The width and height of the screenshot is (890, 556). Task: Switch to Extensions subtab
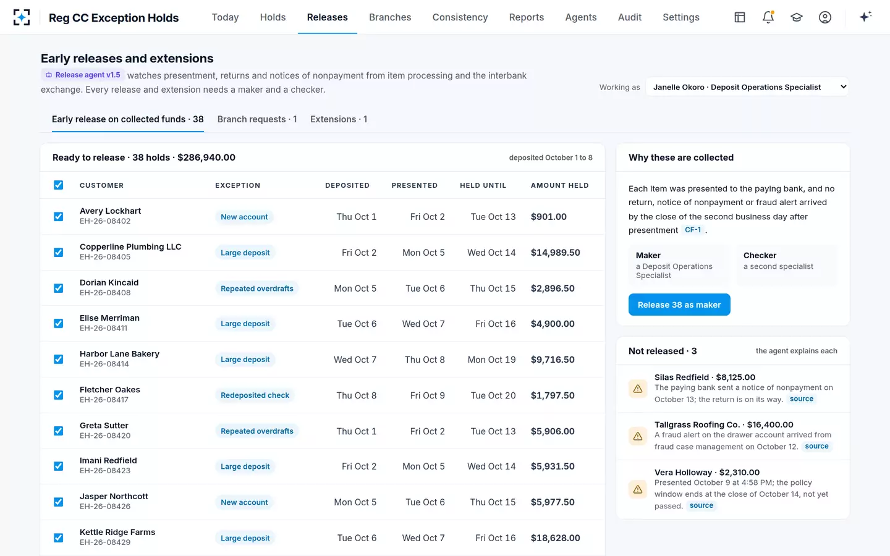[339, 119]
